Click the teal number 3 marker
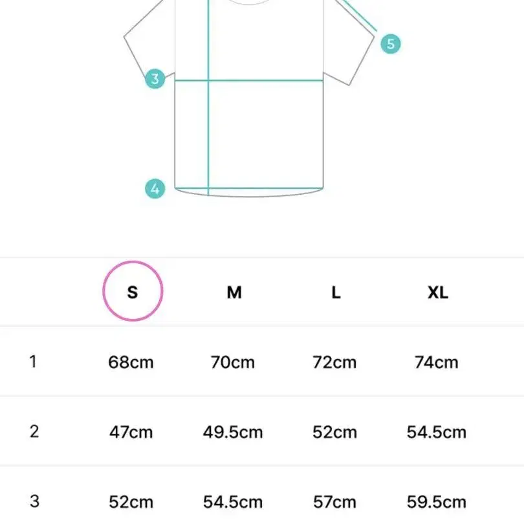 click(x=155, y=79)
